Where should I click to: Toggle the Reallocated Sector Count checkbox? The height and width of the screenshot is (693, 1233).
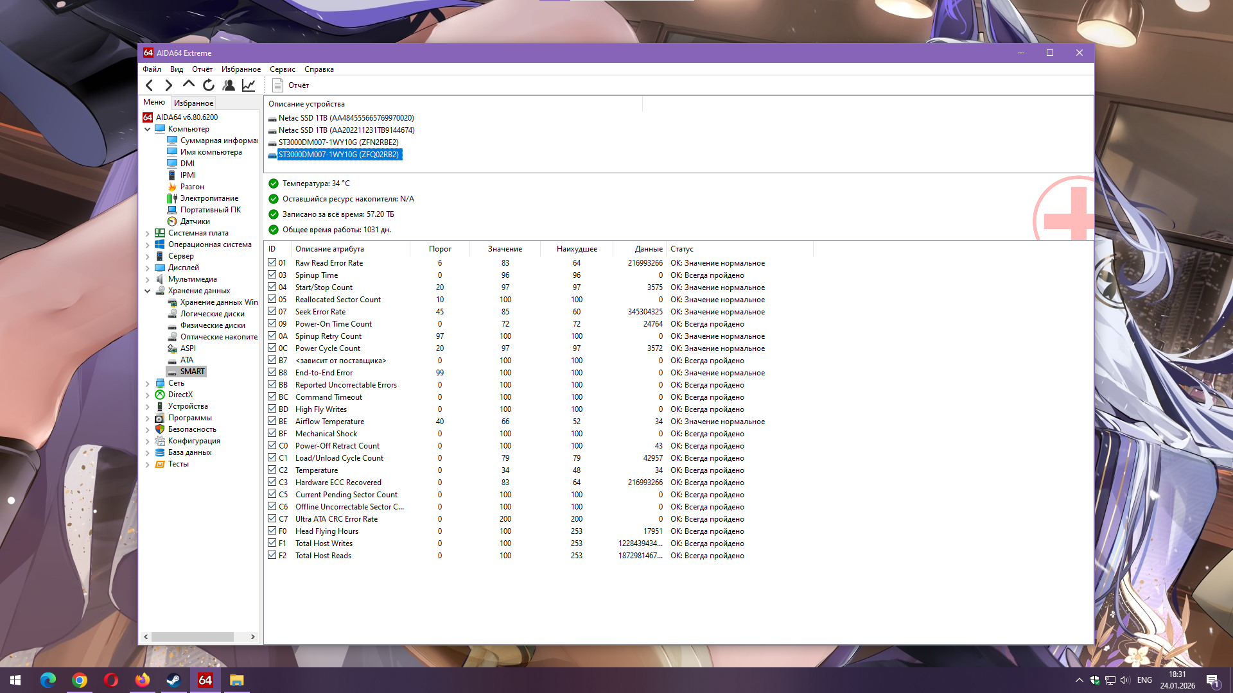tap(272, 299)
